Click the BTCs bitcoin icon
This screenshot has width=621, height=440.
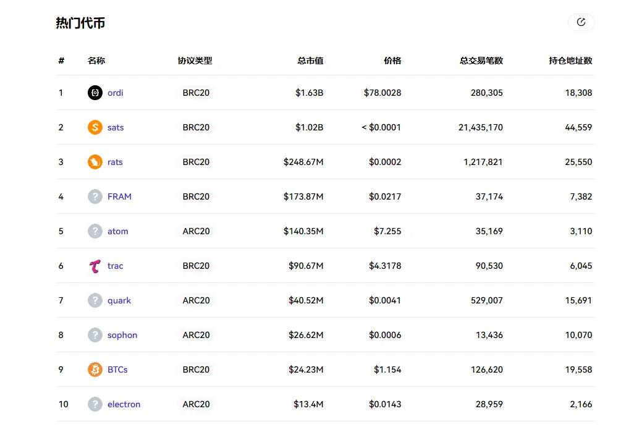click(95, 370)
